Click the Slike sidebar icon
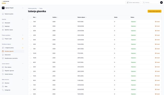Screen dimensions: 164x95 (3, 87)
